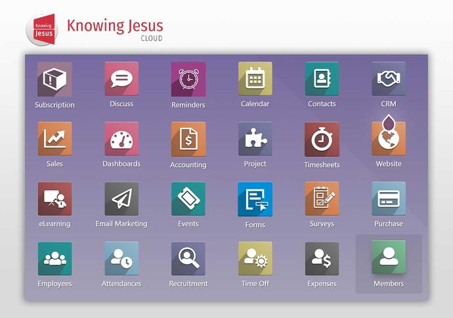Launch the Events ticket app

(188, 199)
